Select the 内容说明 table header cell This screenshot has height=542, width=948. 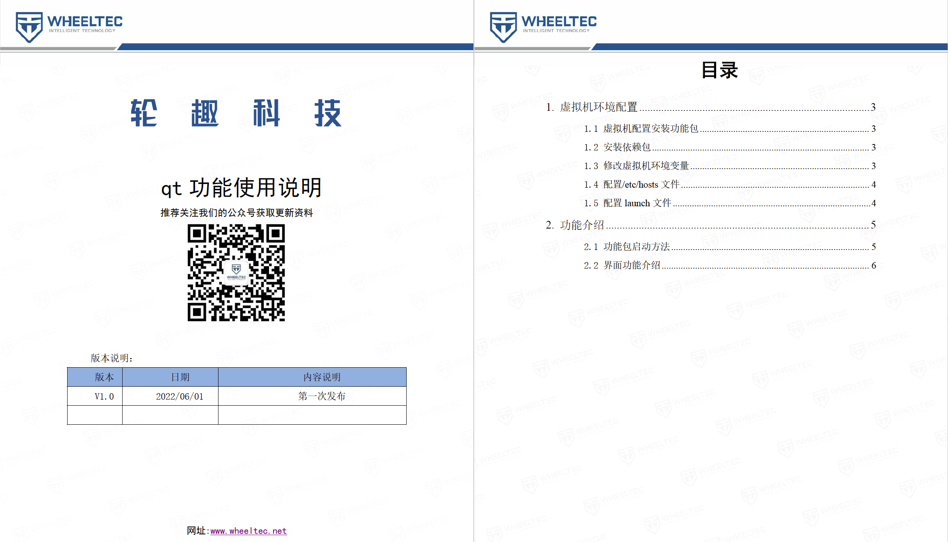tap(312, 377)
